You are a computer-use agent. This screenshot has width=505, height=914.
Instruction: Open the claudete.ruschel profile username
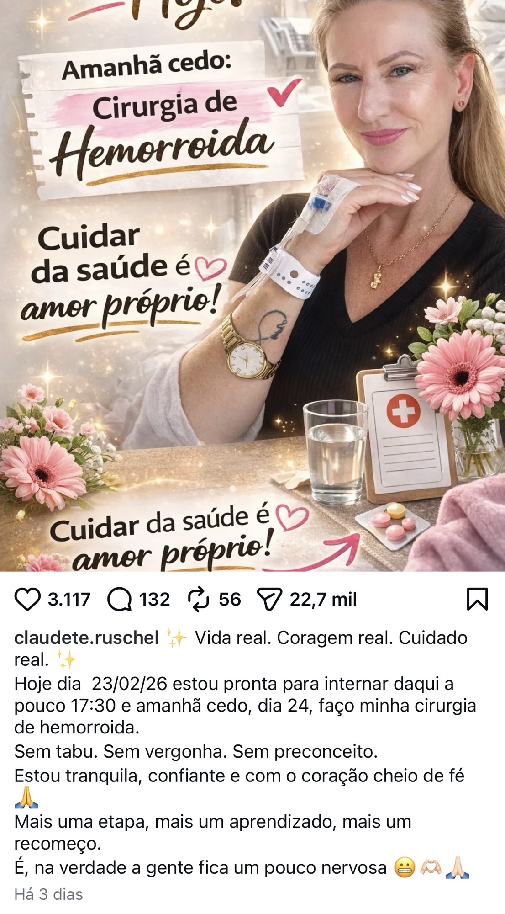click(x=87, y=638)
